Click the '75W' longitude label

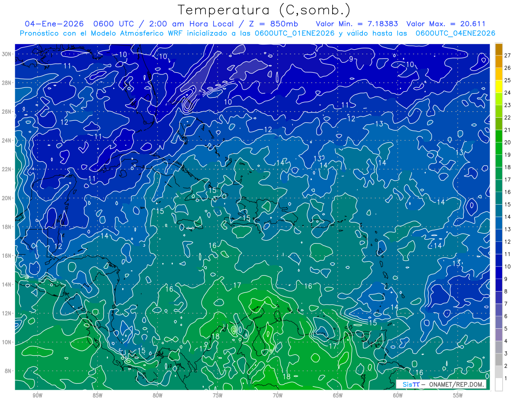point(218,395)
